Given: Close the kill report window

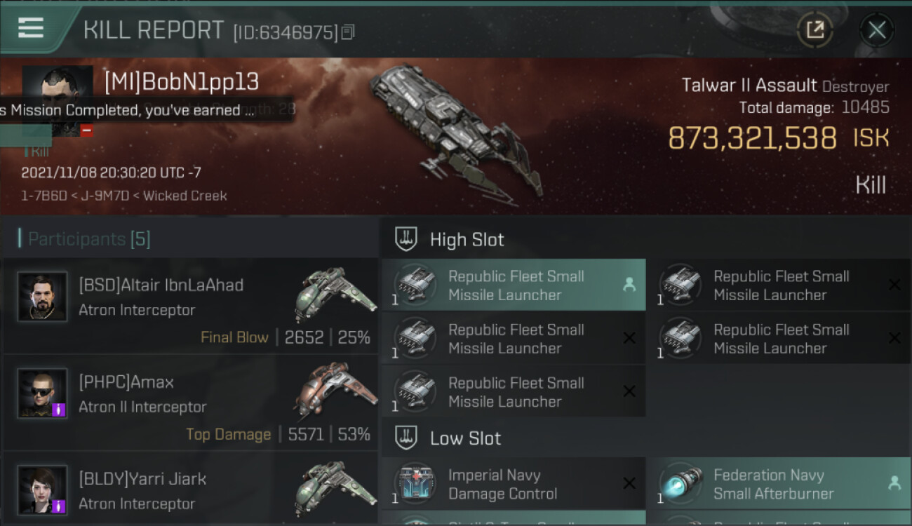Looking at the screenshot, I should pyautogui.click(x=876, y=29).
